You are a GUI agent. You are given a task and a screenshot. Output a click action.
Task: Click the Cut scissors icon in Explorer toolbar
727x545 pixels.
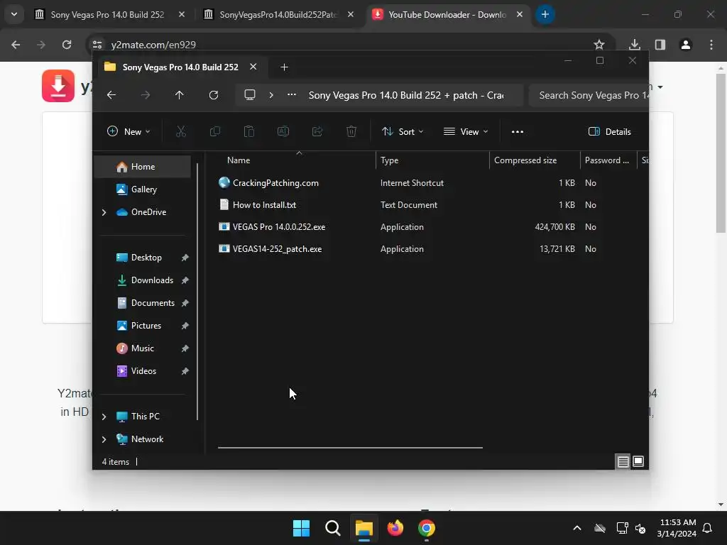pos(181,131)
